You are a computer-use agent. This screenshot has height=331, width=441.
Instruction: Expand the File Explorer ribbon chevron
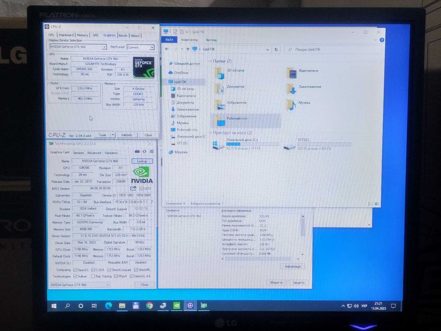click(376, 40)
